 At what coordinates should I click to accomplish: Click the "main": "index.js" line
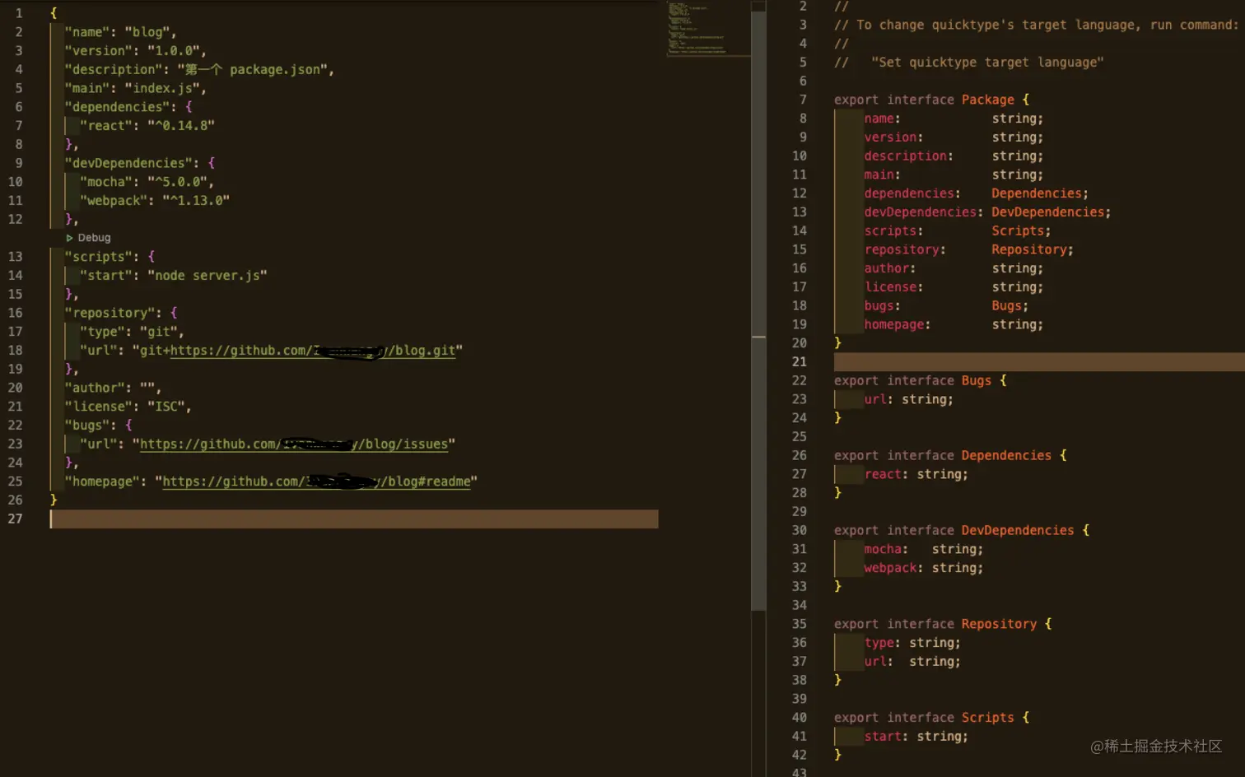point(135,88)
